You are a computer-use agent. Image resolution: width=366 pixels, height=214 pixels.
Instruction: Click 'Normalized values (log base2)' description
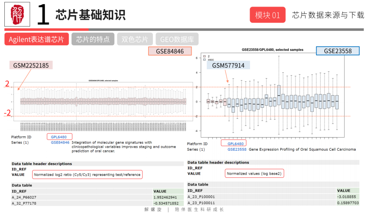coord(254,173)
